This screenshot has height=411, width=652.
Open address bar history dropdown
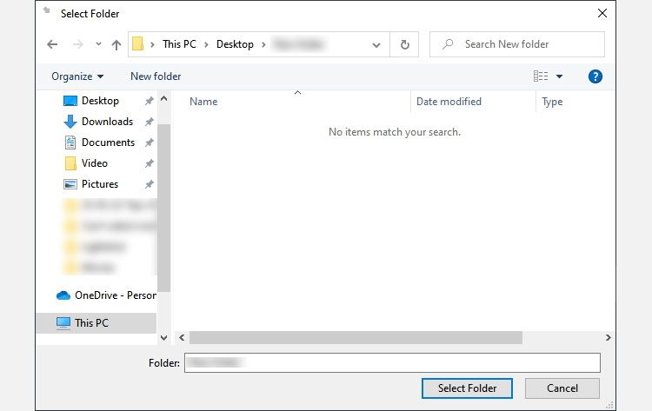pyautogui.click(x=376, y=45)
